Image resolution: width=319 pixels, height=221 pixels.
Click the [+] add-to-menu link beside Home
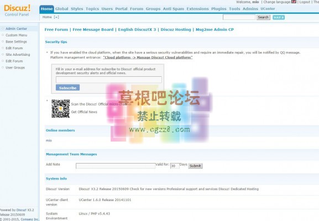pos(56,17)
